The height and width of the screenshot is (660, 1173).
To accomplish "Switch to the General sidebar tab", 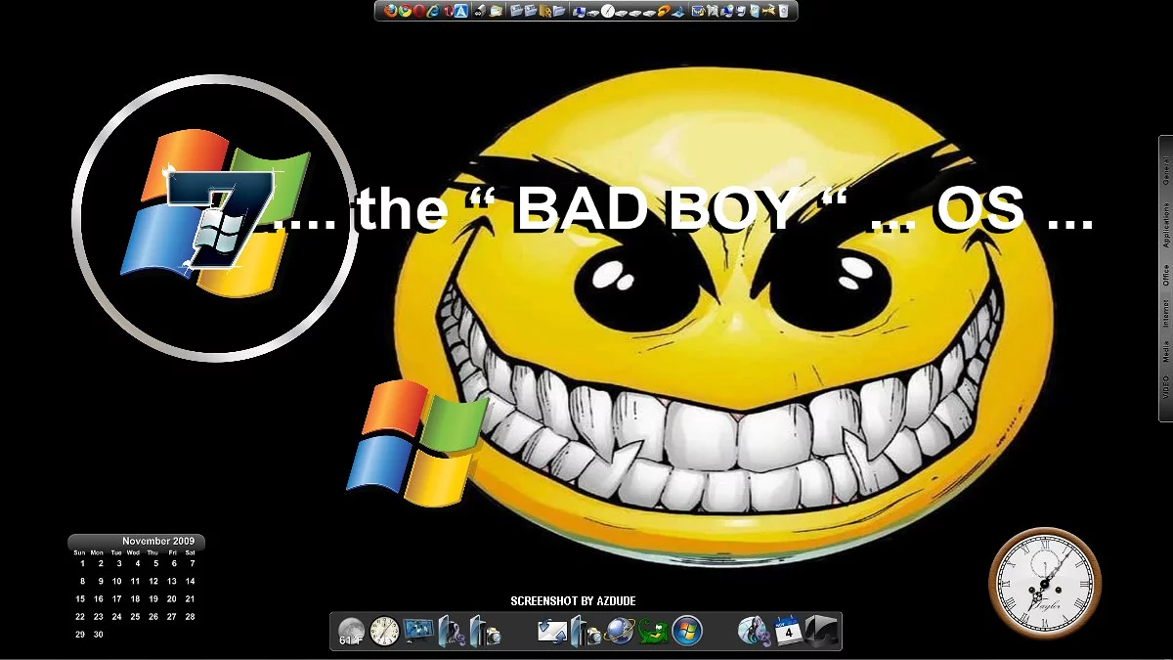I will coord(1165,169).
